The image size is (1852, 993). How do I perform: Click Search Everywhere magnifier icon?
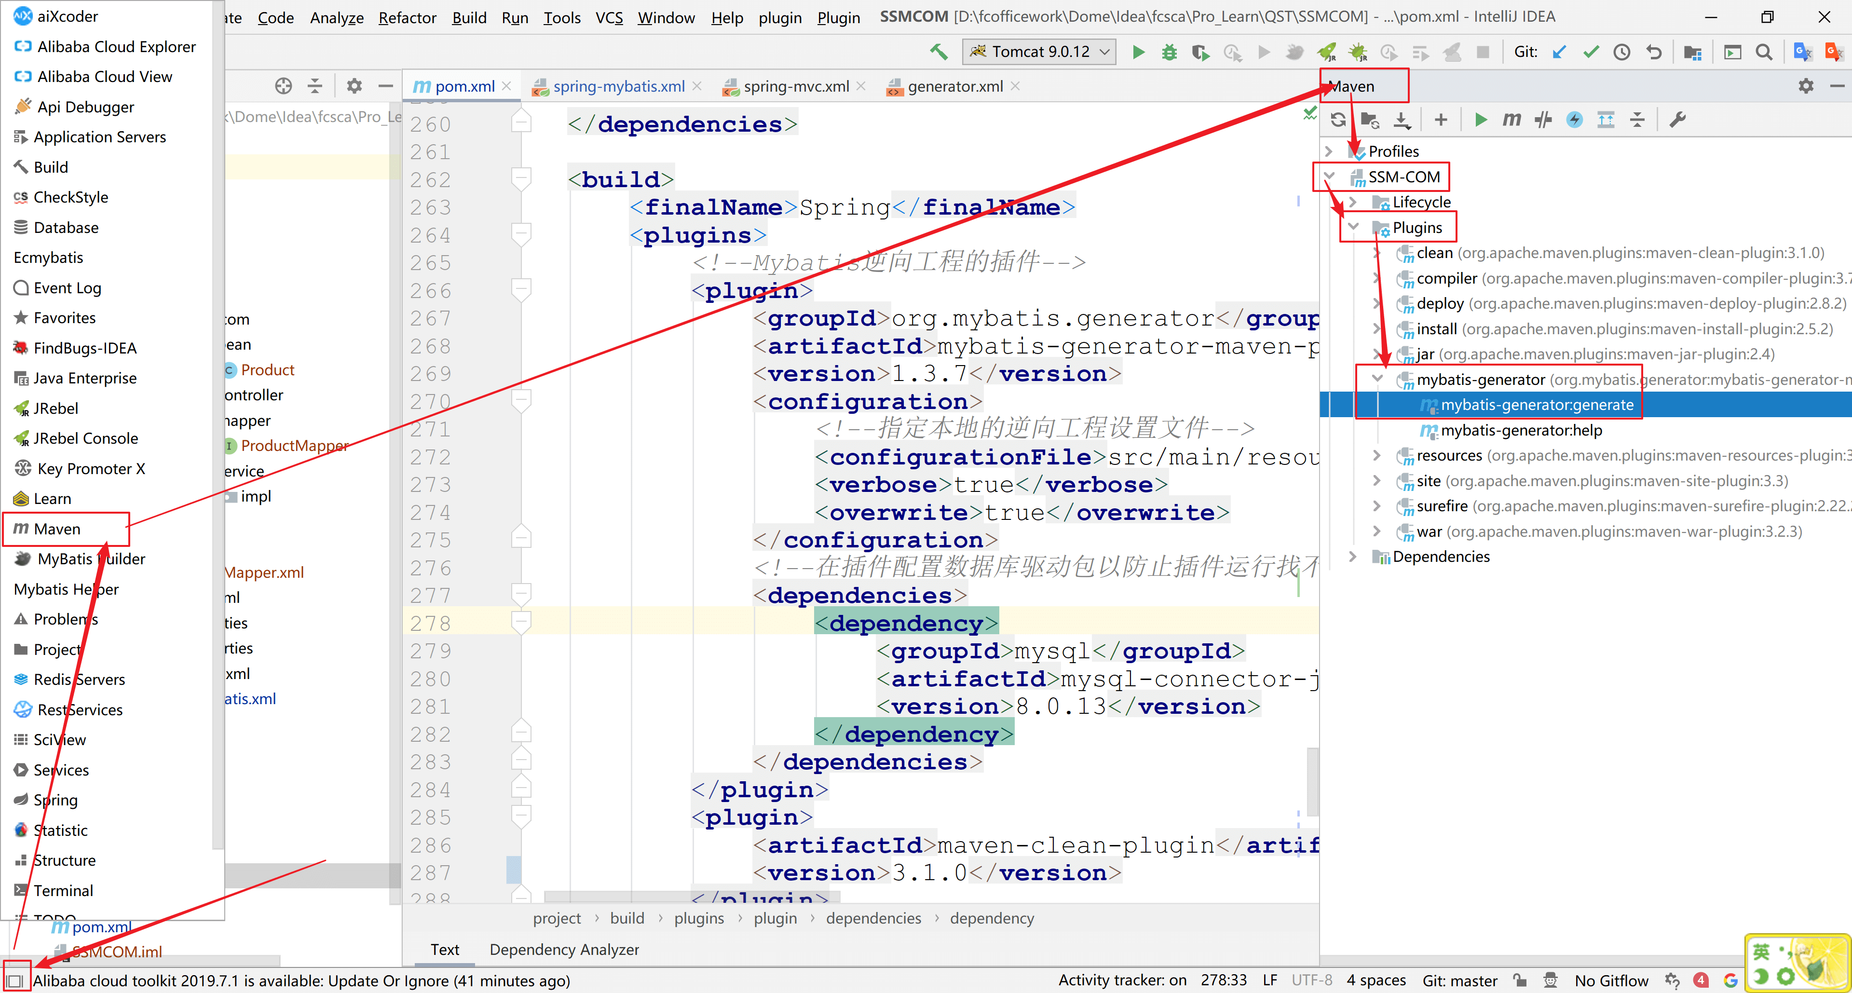click(1763, 52)
